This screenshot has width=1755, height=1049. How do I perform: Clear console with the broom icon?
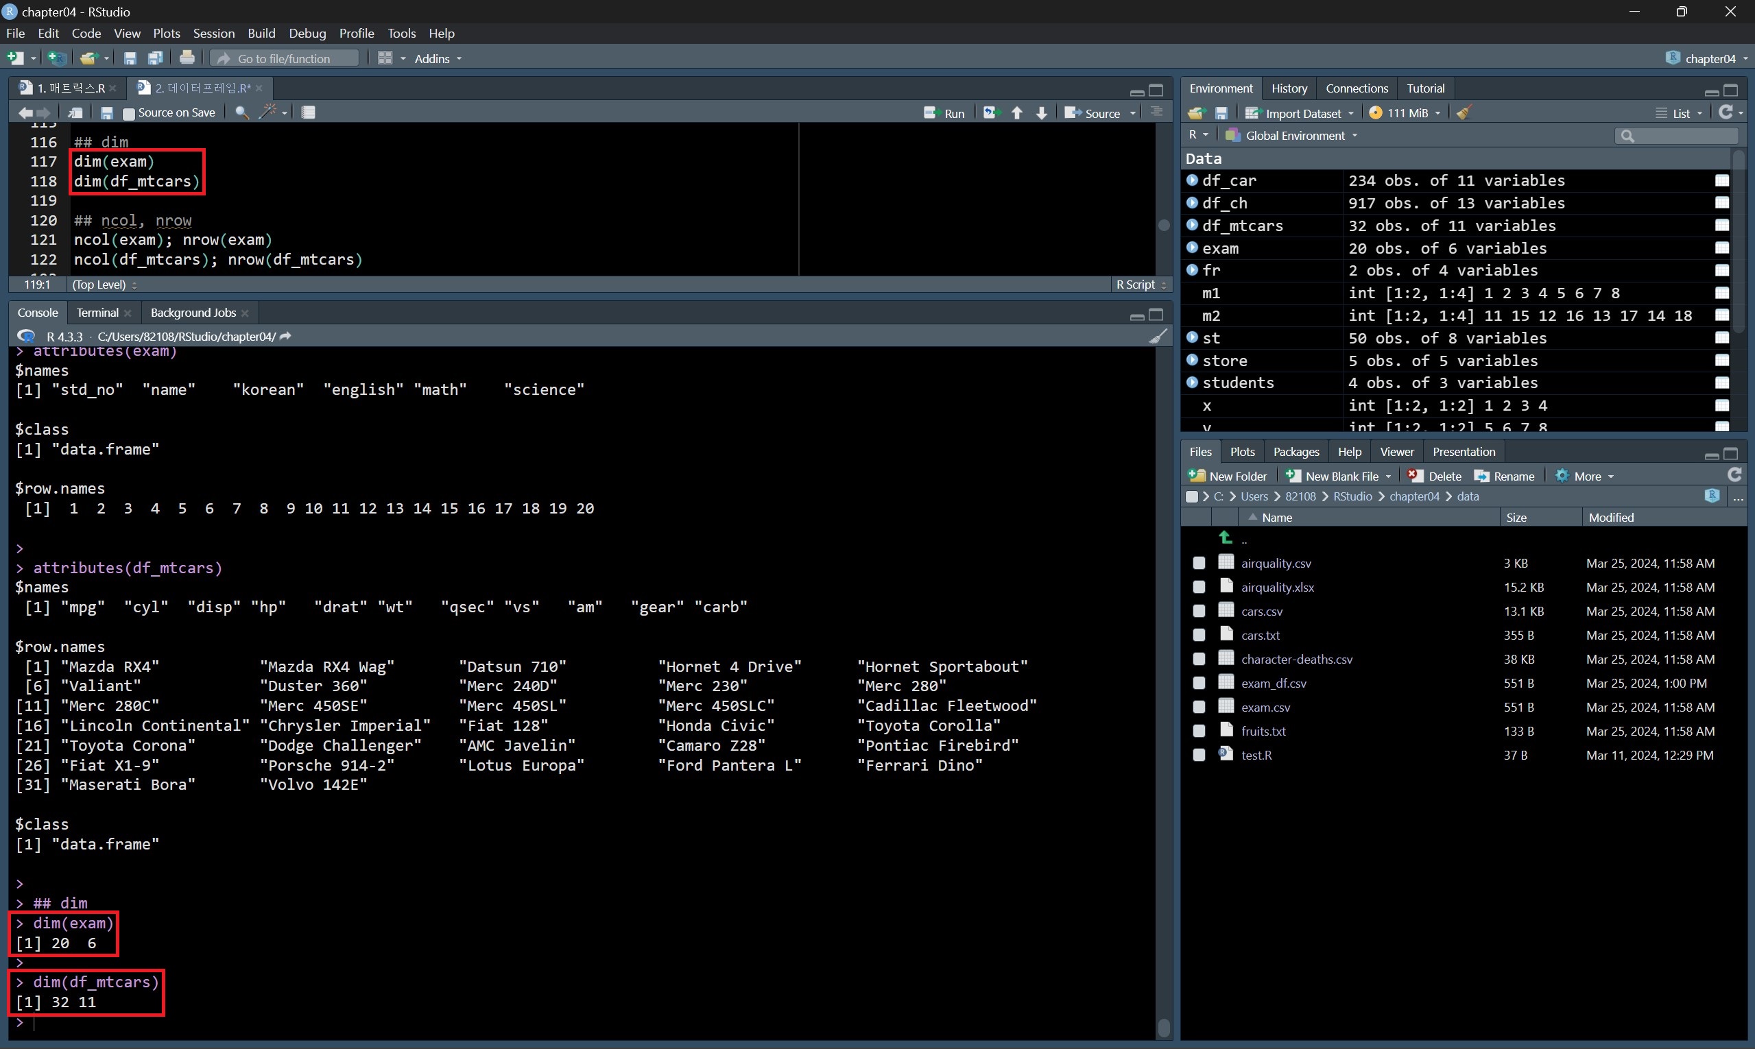tap(1157, 337)
